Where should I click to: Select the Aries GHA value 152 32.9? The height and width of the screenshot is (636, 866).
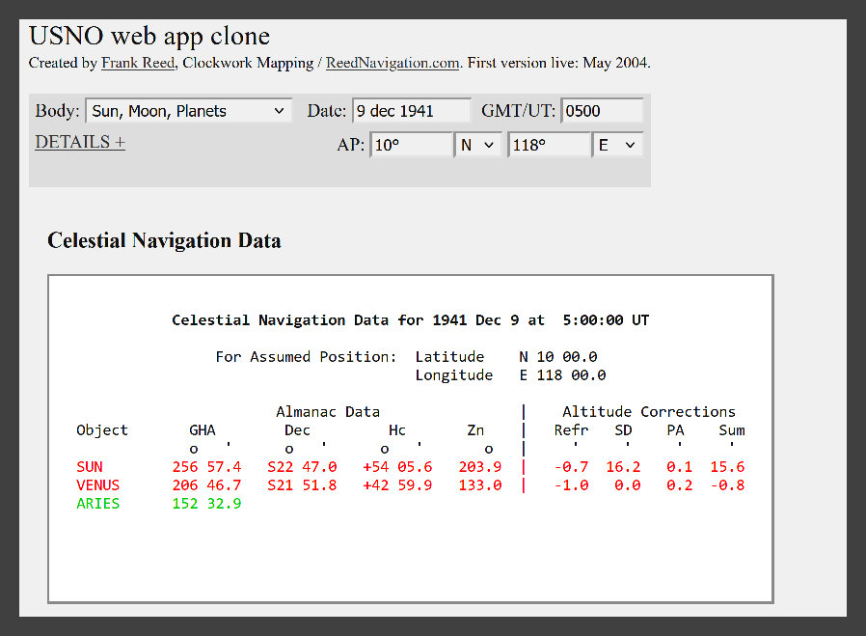pos(206,504)
